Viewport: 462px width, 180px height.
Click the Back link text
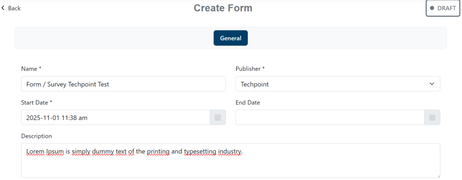click(x=14, y=8)
